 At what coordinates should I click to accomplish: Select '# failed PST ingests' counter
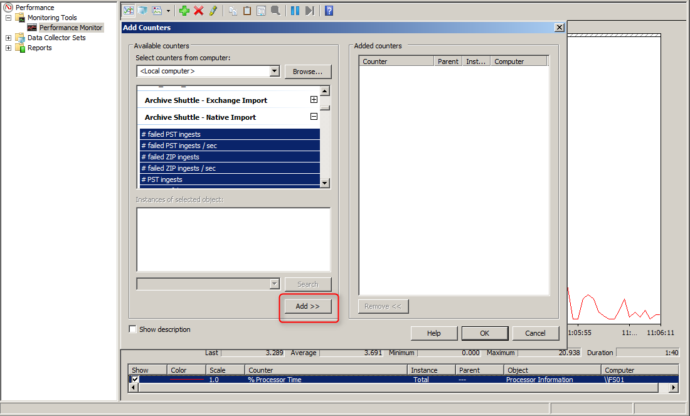230,134
